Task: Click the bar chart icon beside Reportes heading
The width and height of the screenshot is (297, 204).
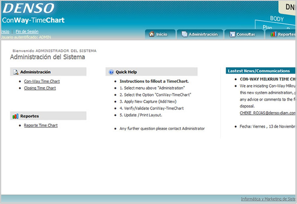Action: (x=15, y=116)
